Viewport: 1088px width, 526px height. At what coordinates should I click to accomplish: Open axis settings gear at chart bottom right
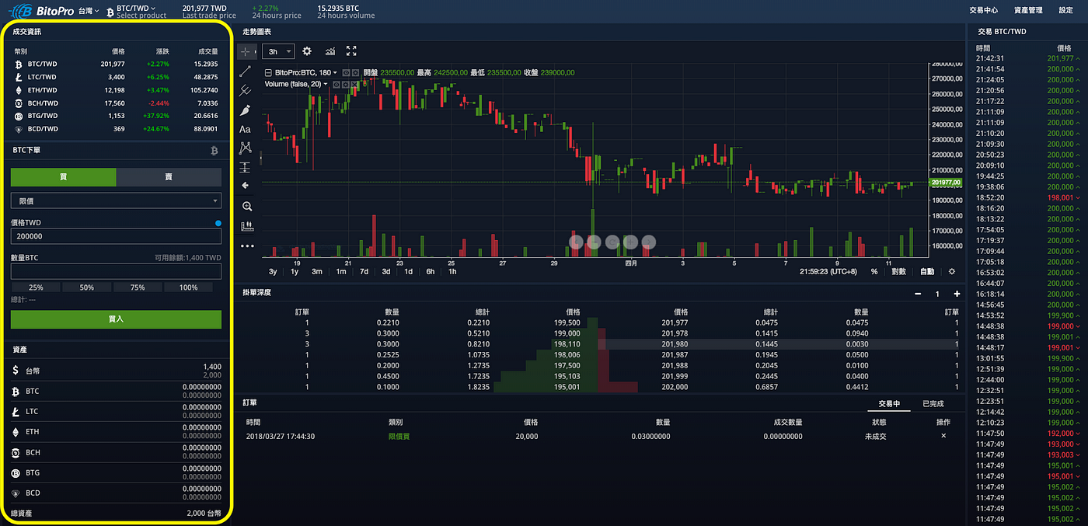(x=951, y=272)
